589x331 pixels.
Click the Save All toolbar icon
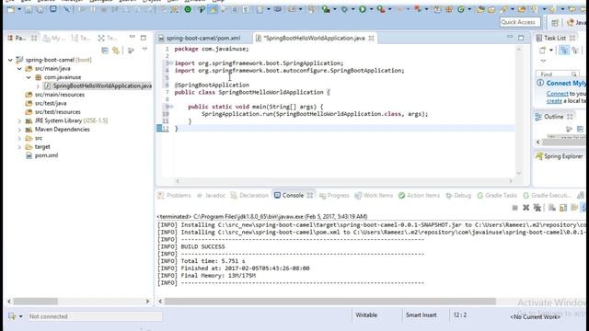(40, 9)
